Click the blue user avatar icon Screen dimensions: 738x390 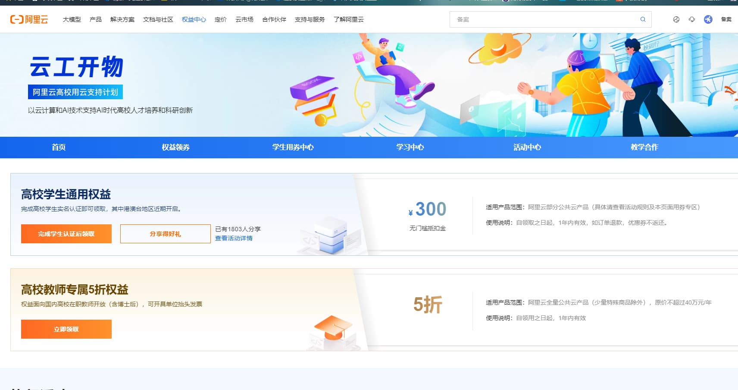tap(708, 19)
